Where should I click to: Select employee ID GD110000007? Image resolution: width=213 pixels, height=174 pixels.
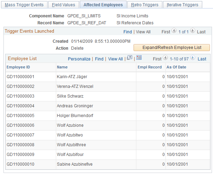click(x=20, y=135)
